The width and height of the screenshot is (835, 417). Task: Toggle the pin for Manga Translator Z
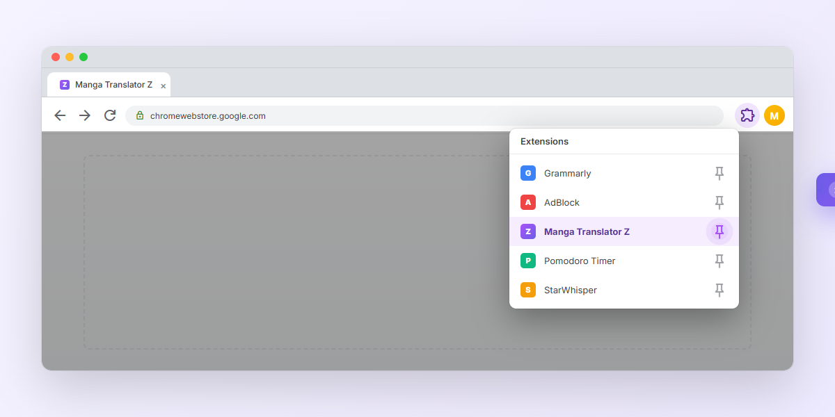pyautogui.click(x=719, y=232)
